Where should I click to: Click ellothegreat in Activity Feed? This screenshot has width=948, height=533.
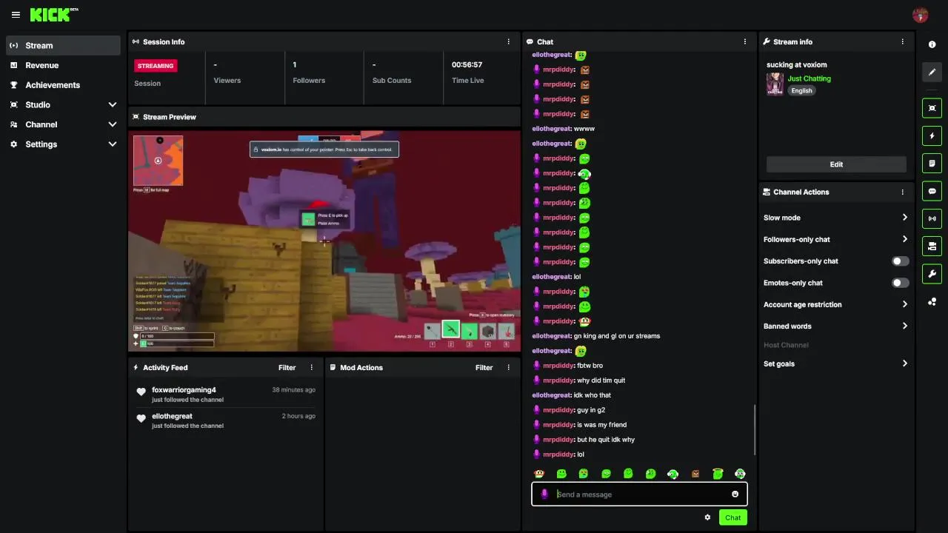click(x=172, y=416)
